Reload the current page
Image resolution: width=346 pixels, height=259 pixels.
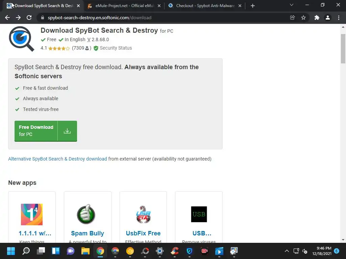coord(29,18)
